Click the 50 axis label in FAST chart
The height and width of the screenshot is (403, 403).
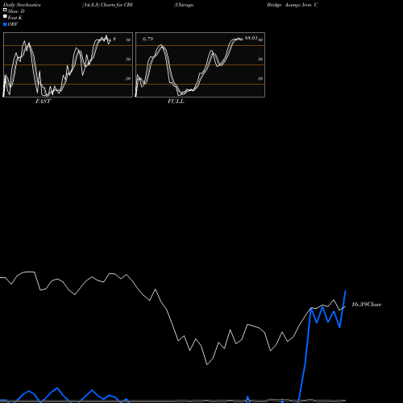(128, 59)
